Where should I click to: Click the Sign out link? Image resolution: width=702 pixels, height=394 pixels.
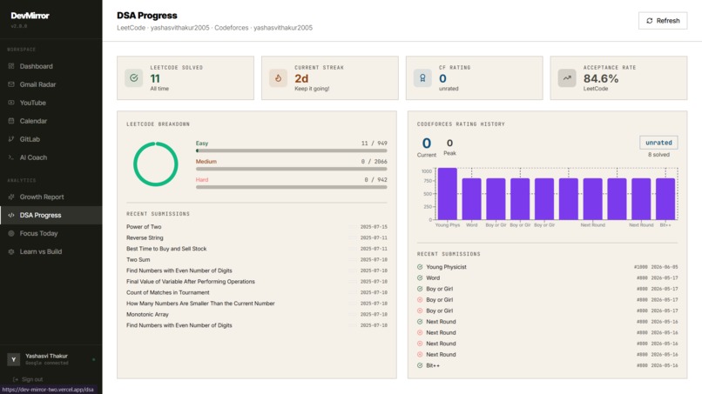(28, 379)
